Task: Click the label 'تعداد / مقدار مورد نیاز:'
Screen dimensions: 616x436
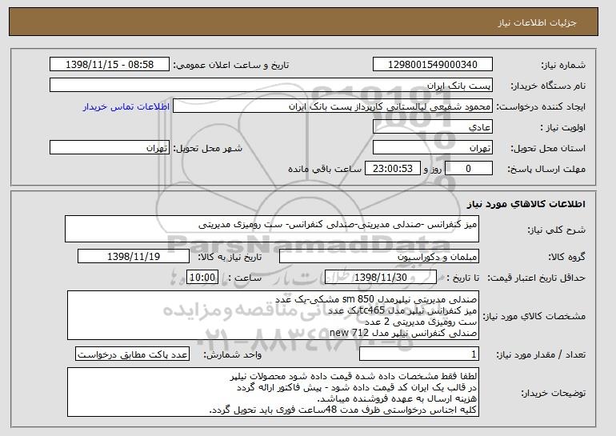Action: click(541, 354)
